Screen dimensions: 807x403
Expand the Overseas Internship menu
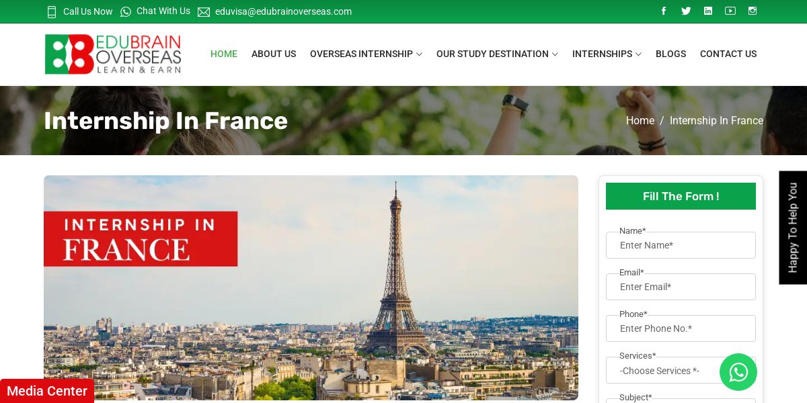pyautogui.click(x=366, y=54)
